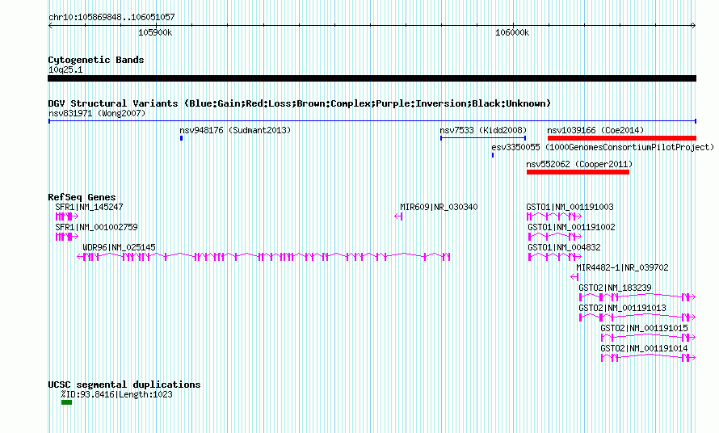Click the green segmental duplication block

[66, 402]
